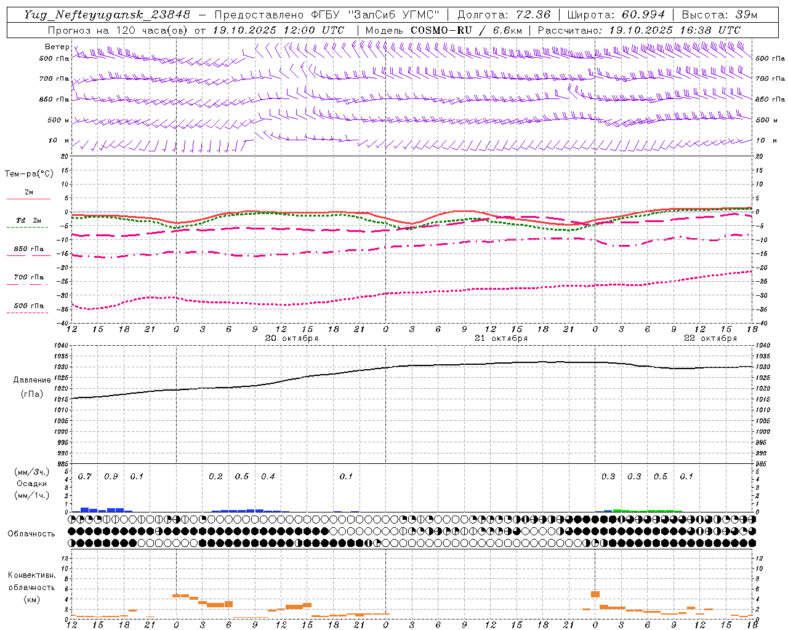Click the Тем-ра(°C) axis label
Image resolution: width=788 pixels, height=630 pixels.
pos(29,174)
